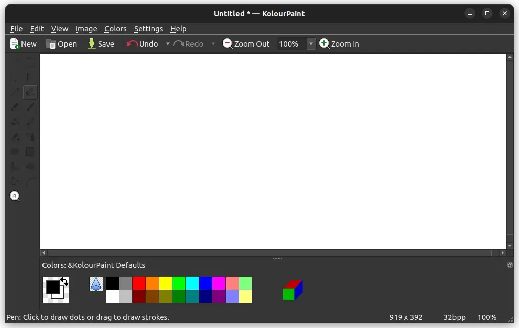Click the horizontal scrollbar right arrow
The width and height of the screenshot is (519, 328).
[503, 253]
